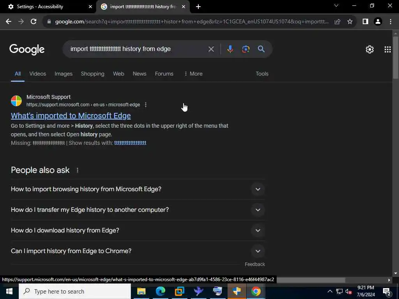Focus the Chrome address bar URL
Image resolution: width=399 pixels, height=299 pixels.
(192, 22)
